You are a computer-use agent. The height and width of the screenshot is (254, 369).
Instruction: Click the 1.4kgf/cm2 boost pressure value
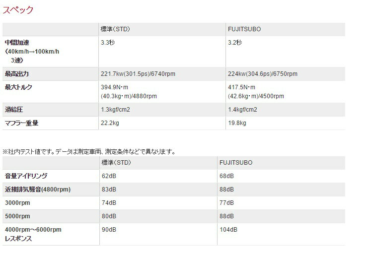click(x=243, y=110)
